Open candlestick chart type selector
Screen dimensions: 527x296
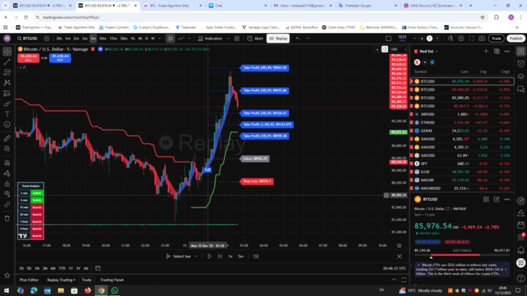[x=171, y=39]
